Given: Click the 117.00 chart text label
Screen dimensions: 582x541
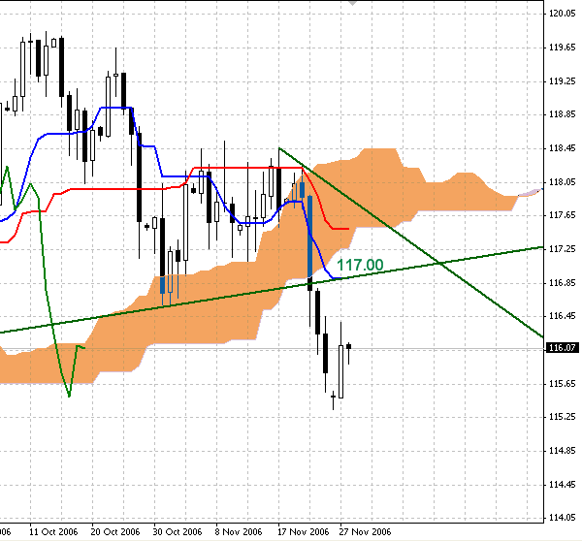Looking at the screenshot, I should 360,265.
